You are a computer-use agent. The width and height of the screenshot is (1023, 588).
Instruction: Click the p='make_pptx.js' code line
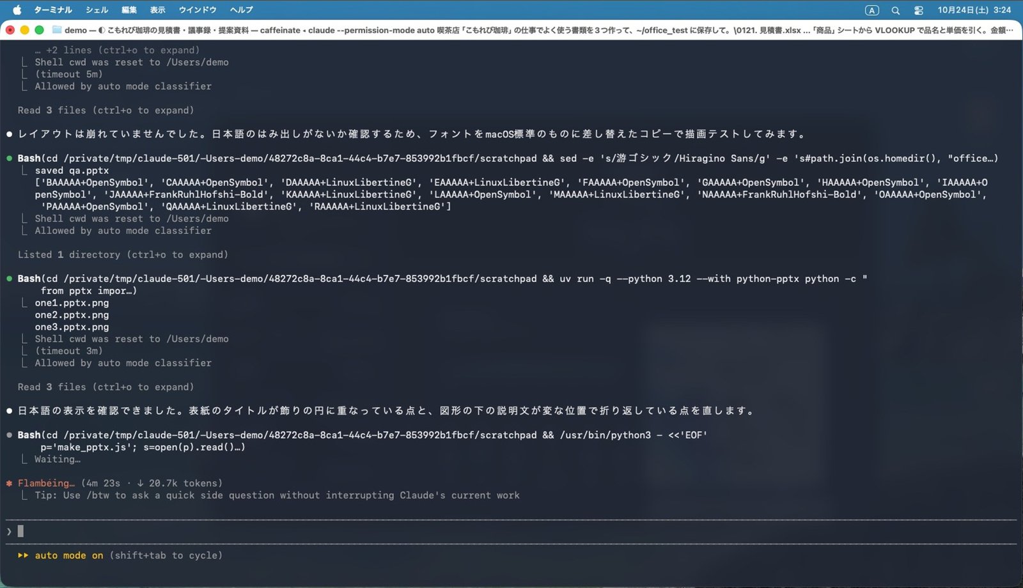pyautogui.click(x=143, y=447)
